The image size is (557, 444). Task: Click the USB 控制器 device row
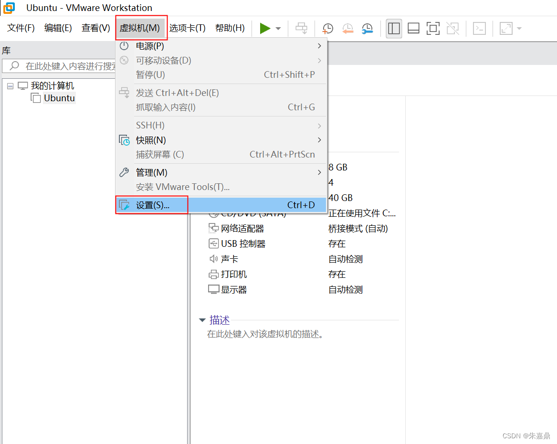point(303,243)
